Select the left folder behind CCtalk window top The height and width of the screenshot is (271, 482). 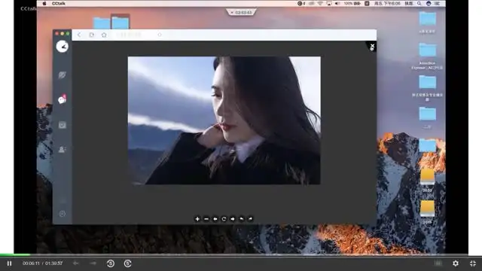click(x=102, y=23)
